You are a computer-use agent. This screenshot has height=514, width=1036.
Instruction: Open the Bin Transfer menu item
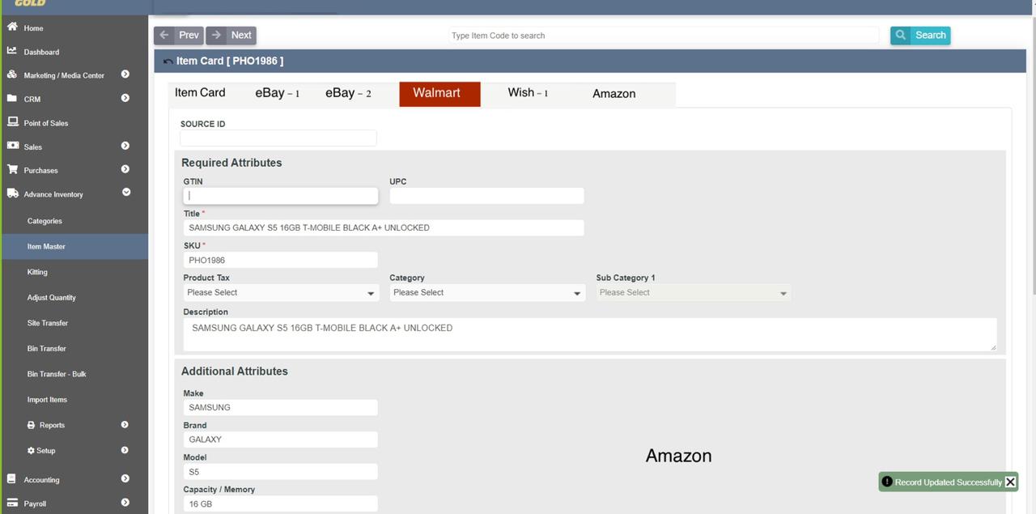(x=46, y=348)
